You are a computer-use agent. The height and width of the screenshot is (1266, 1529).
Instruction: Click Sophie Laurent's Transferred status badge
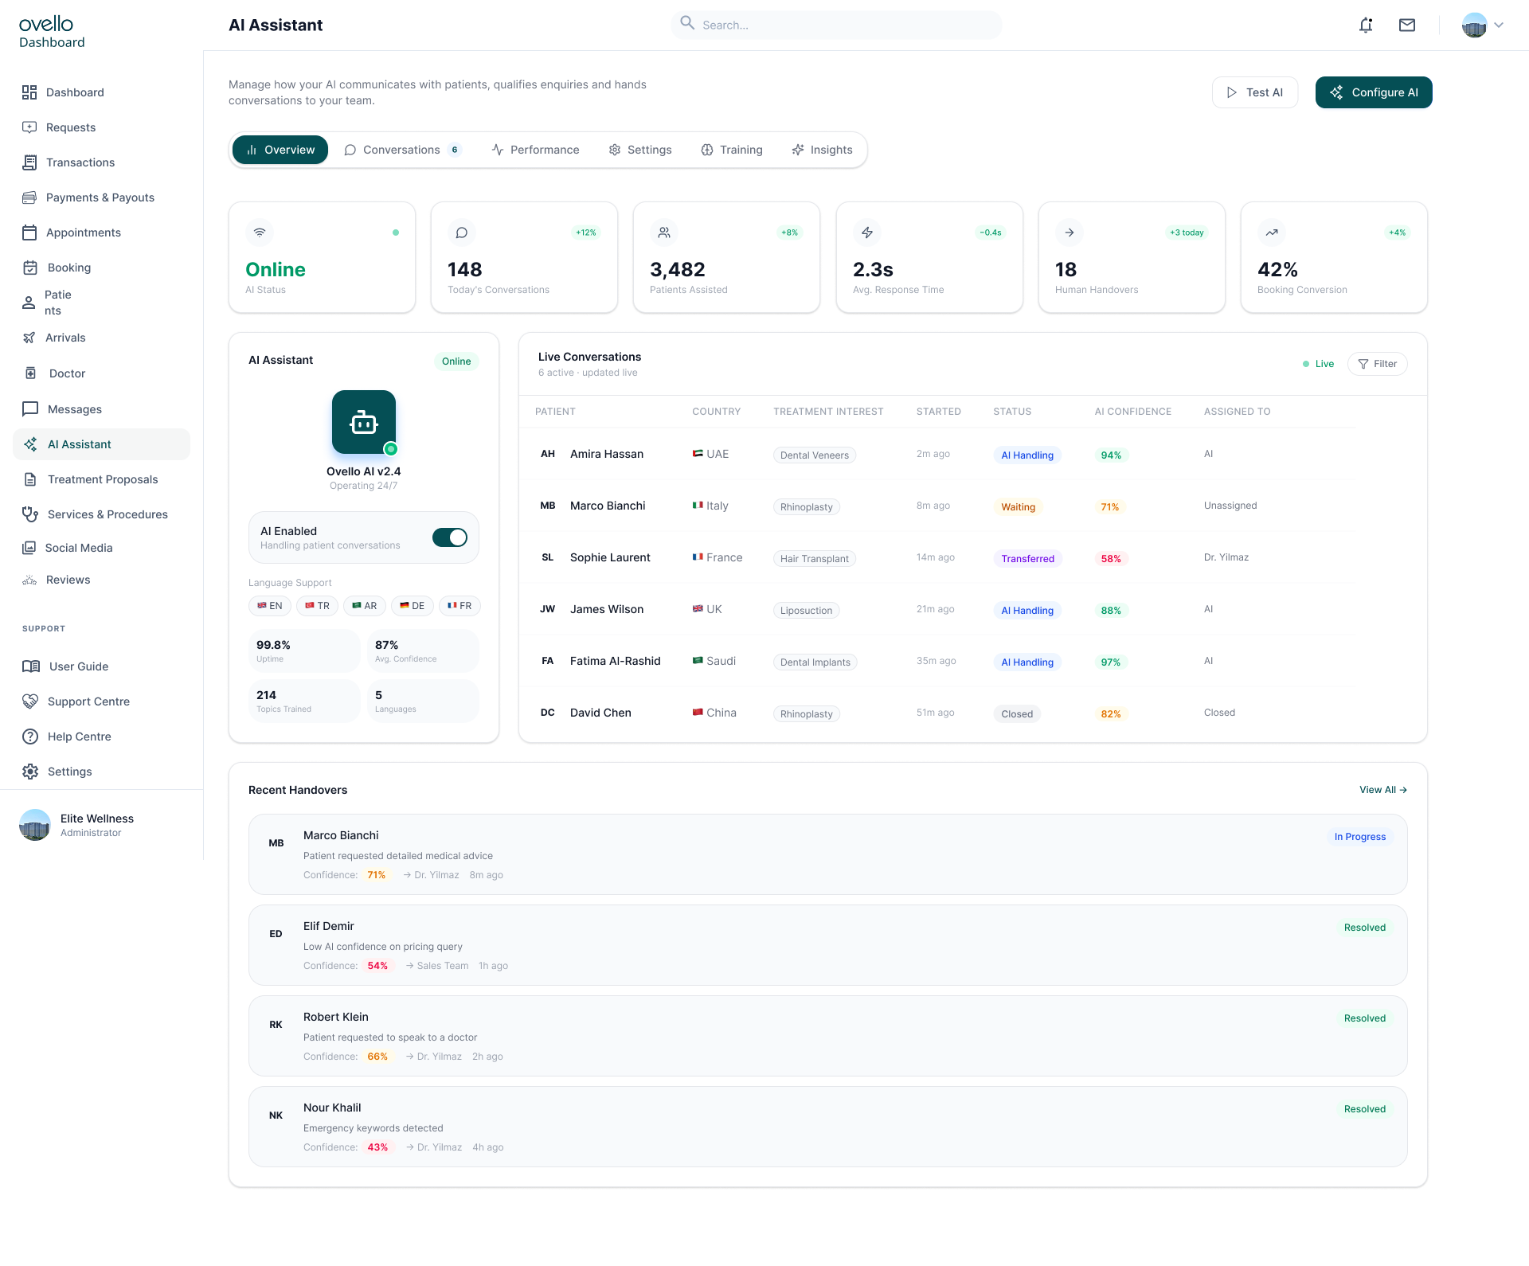point(1027,559)
